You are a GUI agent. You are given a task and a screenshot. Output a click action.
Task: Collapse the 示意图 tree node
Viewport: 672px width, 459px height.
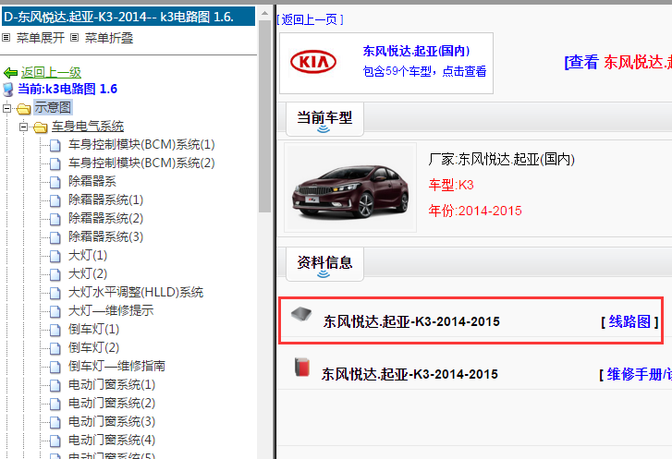(6, 108)
